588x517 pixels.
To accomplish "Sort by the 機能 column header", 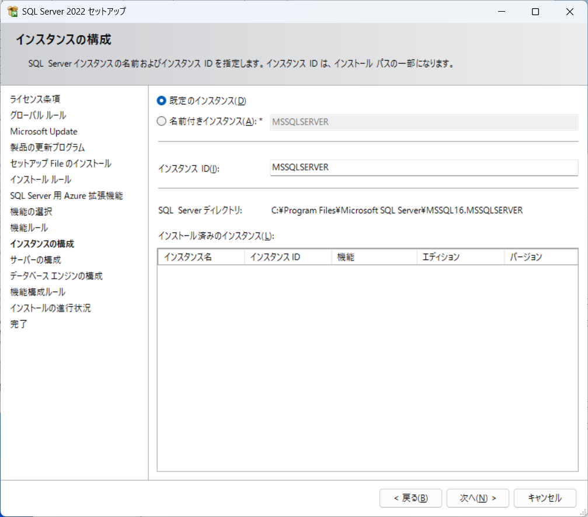I will click(374, 257).
